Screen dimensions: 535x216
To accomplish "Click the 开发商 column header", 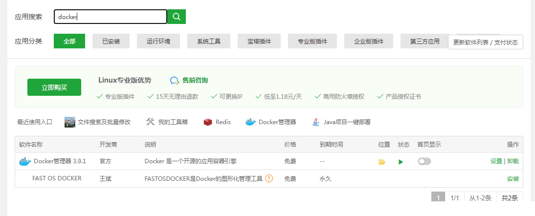I will (x=108, y=145).
